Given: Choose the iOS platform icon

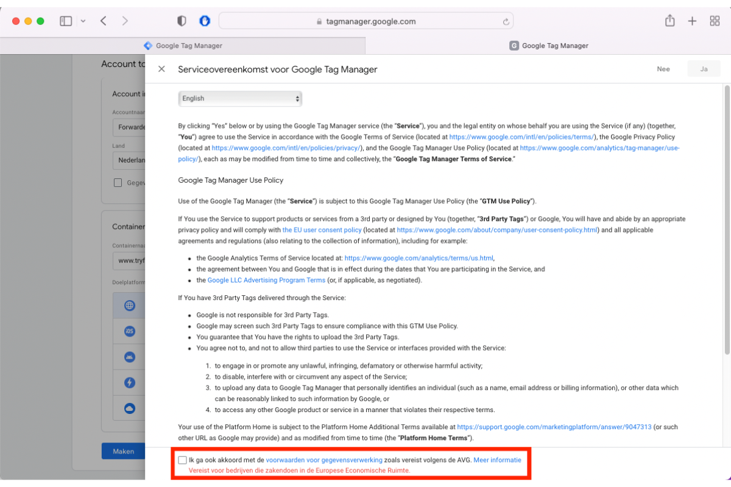Looking at the screenshot, I should [x=130, y=331].
